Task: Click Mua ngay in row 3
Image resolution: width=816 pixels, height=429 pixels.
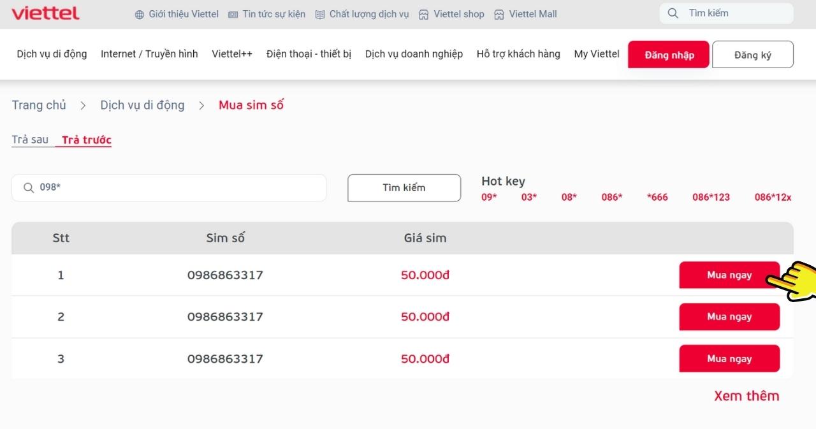Action: click(x=729, y=359)
